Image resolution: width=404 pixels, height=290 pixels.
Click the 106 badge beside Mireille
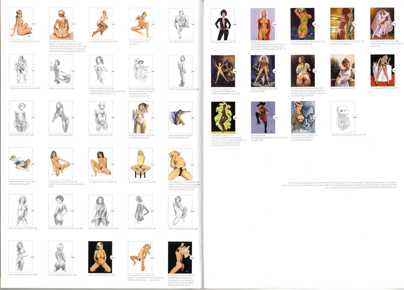pyautogui.click(x=234, y=25)
